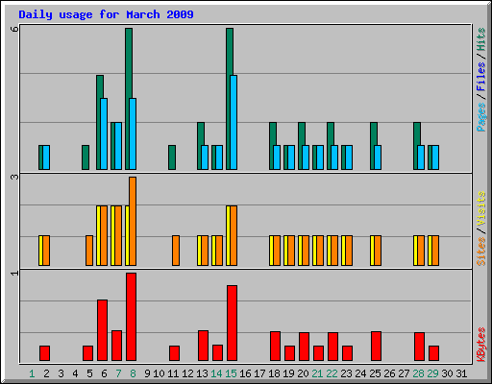This screenshot has height=384, width=492.
Task: Click the 'Daily usage for March 2009' title
Action: click(x=106, y=14)
